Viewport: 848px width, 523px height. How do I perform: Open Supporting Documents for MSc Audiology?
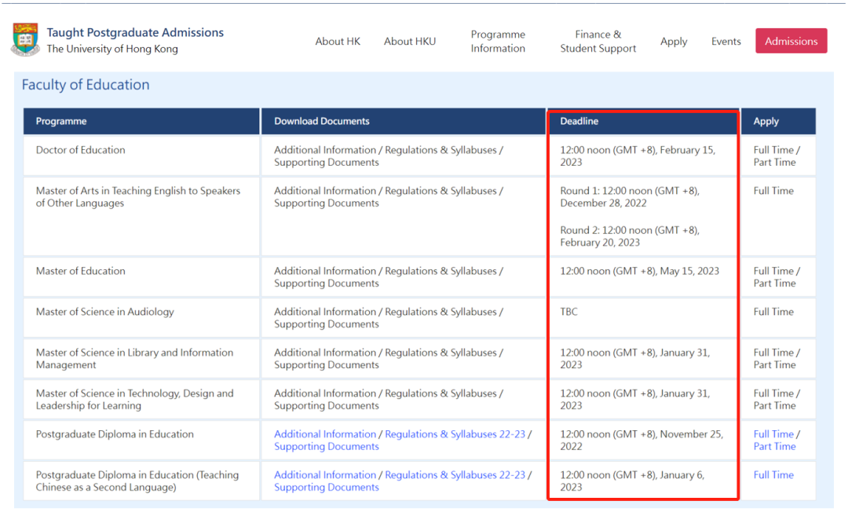tap(327, 324)
